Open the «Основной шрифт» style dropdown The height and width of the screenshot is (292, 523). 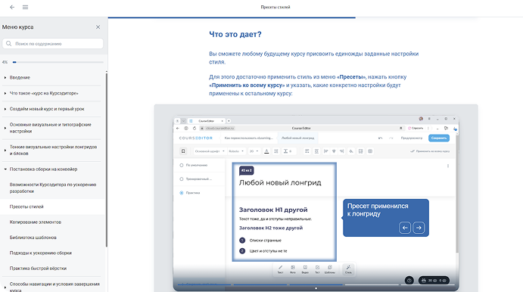(210, 151)
